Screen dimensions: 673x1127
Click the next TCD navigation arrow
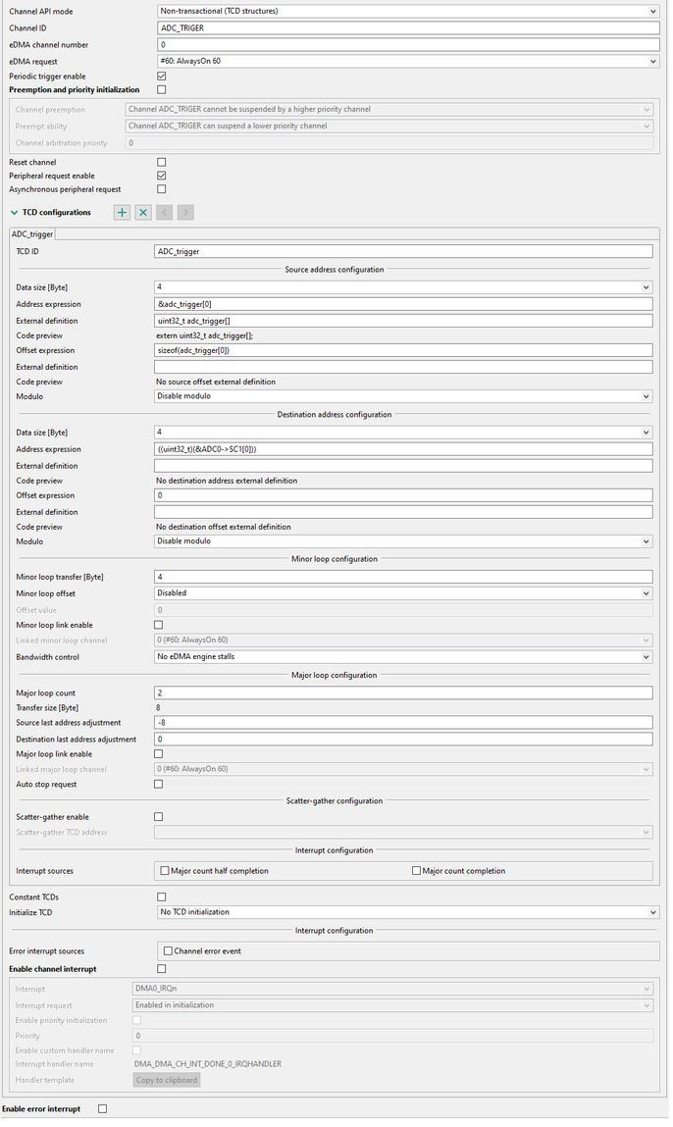click(x=185, y=212)
